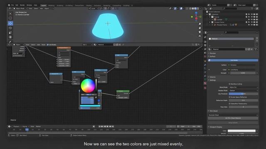Open the Render menu
The height and width of the screenshot is (149, 266).
tap(22, 5)
